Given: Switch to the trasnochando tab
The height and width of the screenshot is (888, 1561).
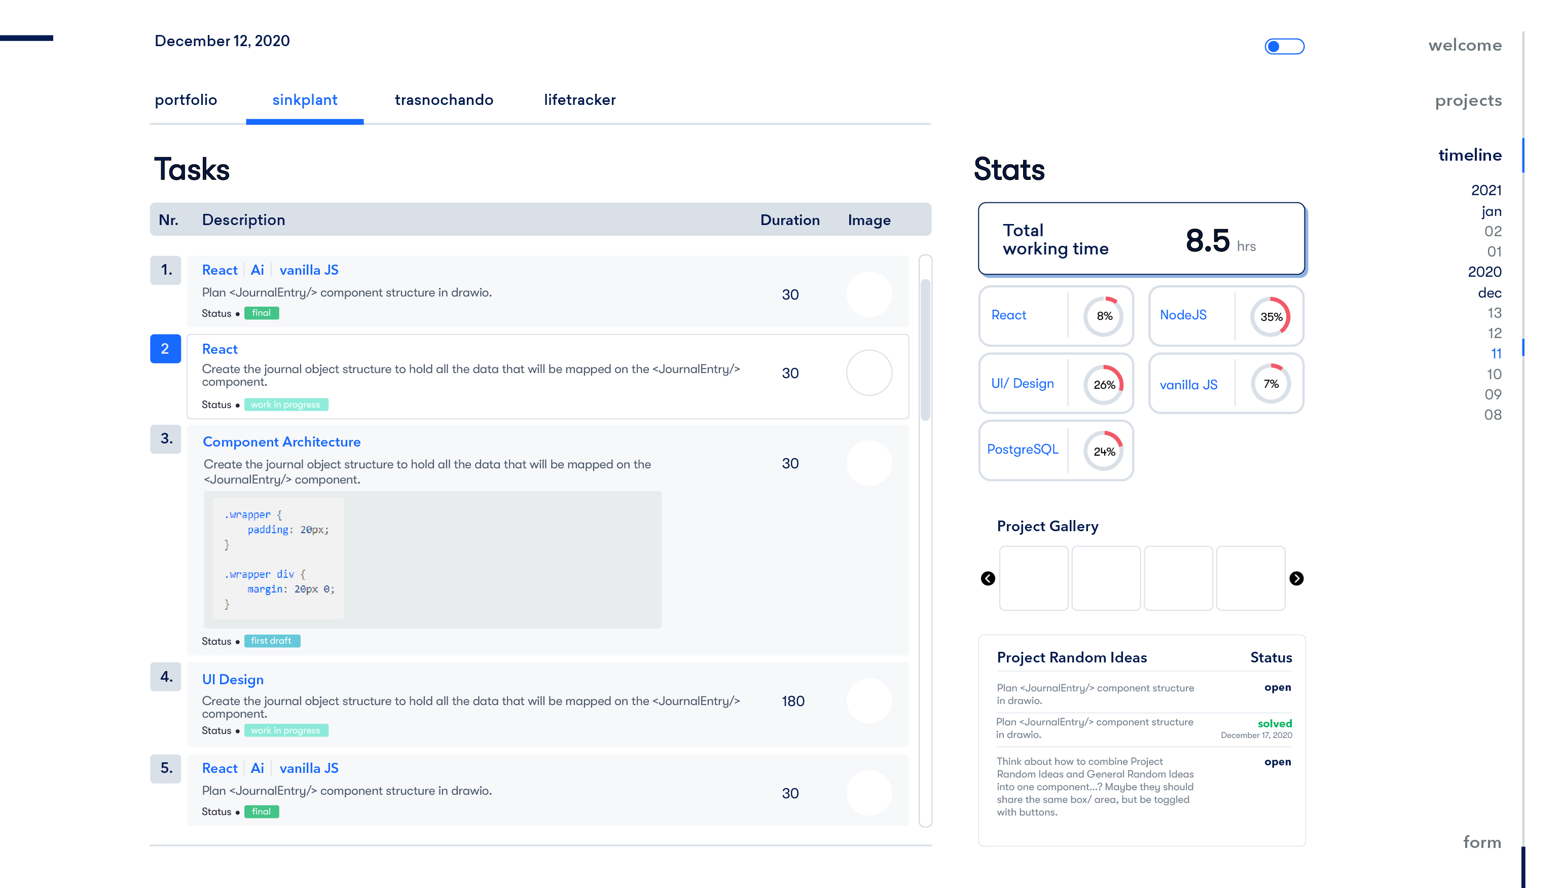Looking at the screenshot, I should tap(444, 99).
